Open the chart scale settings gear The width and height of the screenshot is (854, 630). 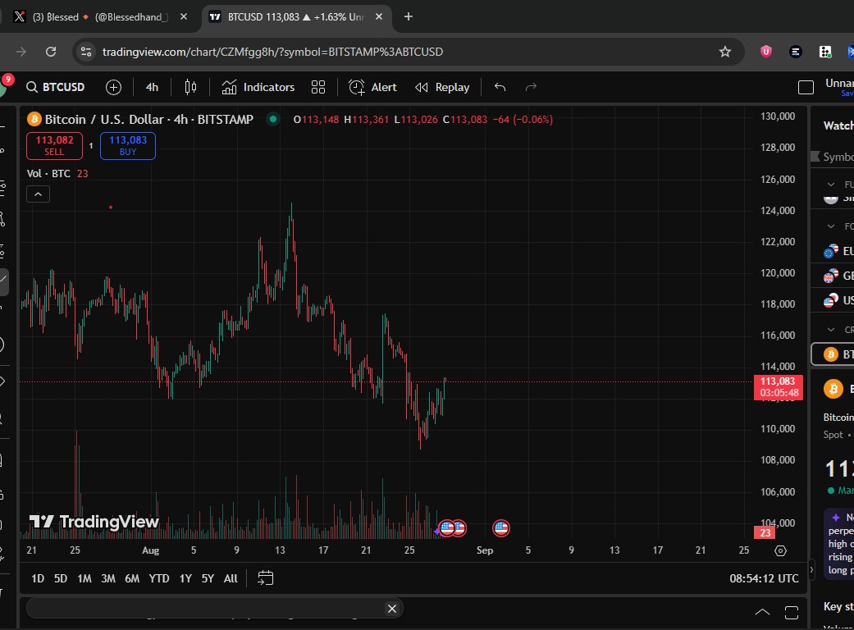click(780, 550)
